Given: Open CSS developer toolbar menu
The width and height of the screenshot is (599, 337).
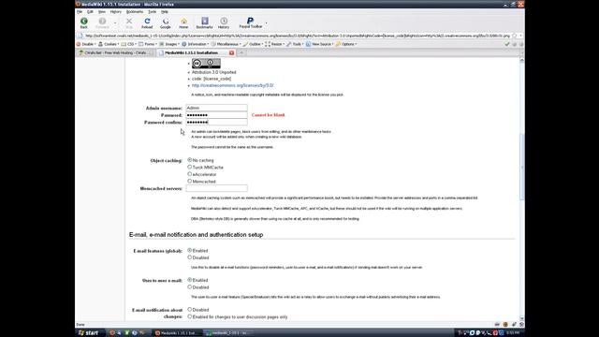Looking at the screenshot, I should (x=129, y=44).
